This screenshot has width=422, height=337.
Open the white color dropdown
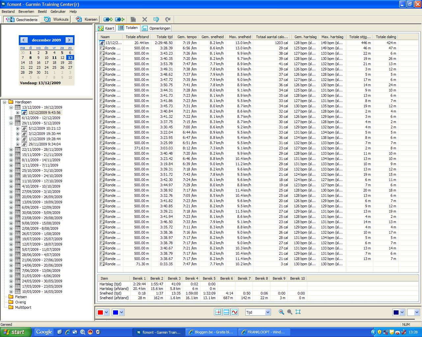pos(417,312)
